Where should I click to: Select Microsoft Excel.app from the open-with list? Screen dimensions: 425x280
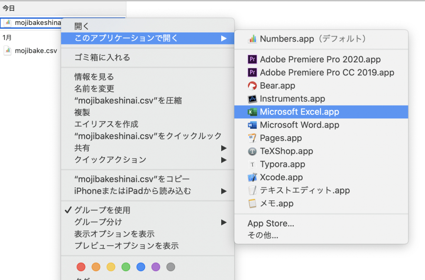(x=299, y=112)
